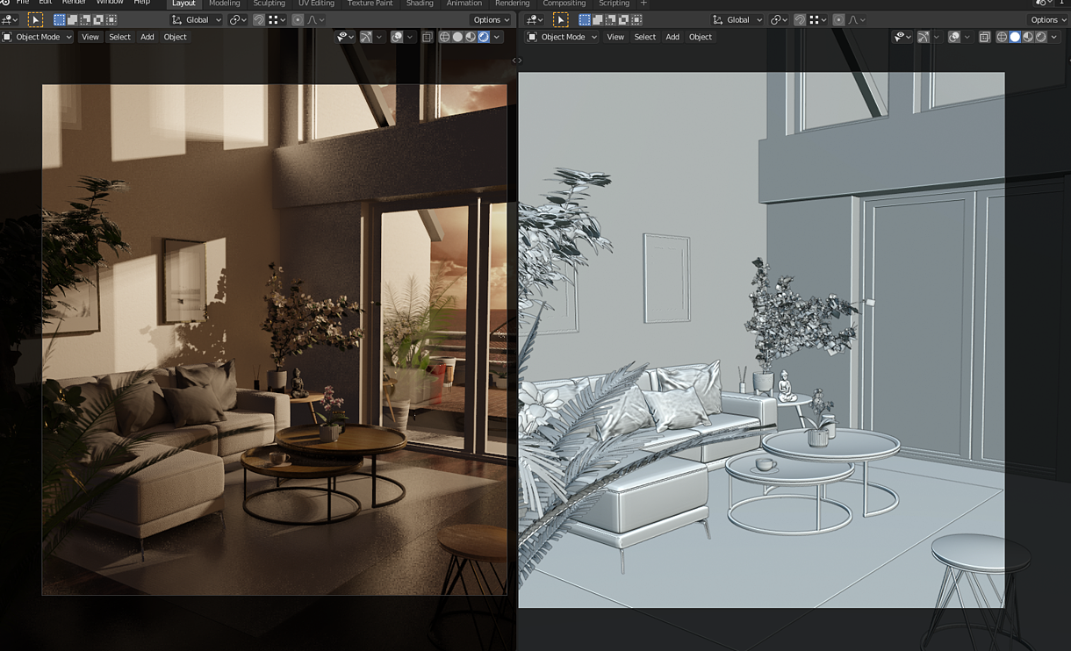
Task: Open gizmo options arrow in left viewport
Action: [x=378, y=37]
